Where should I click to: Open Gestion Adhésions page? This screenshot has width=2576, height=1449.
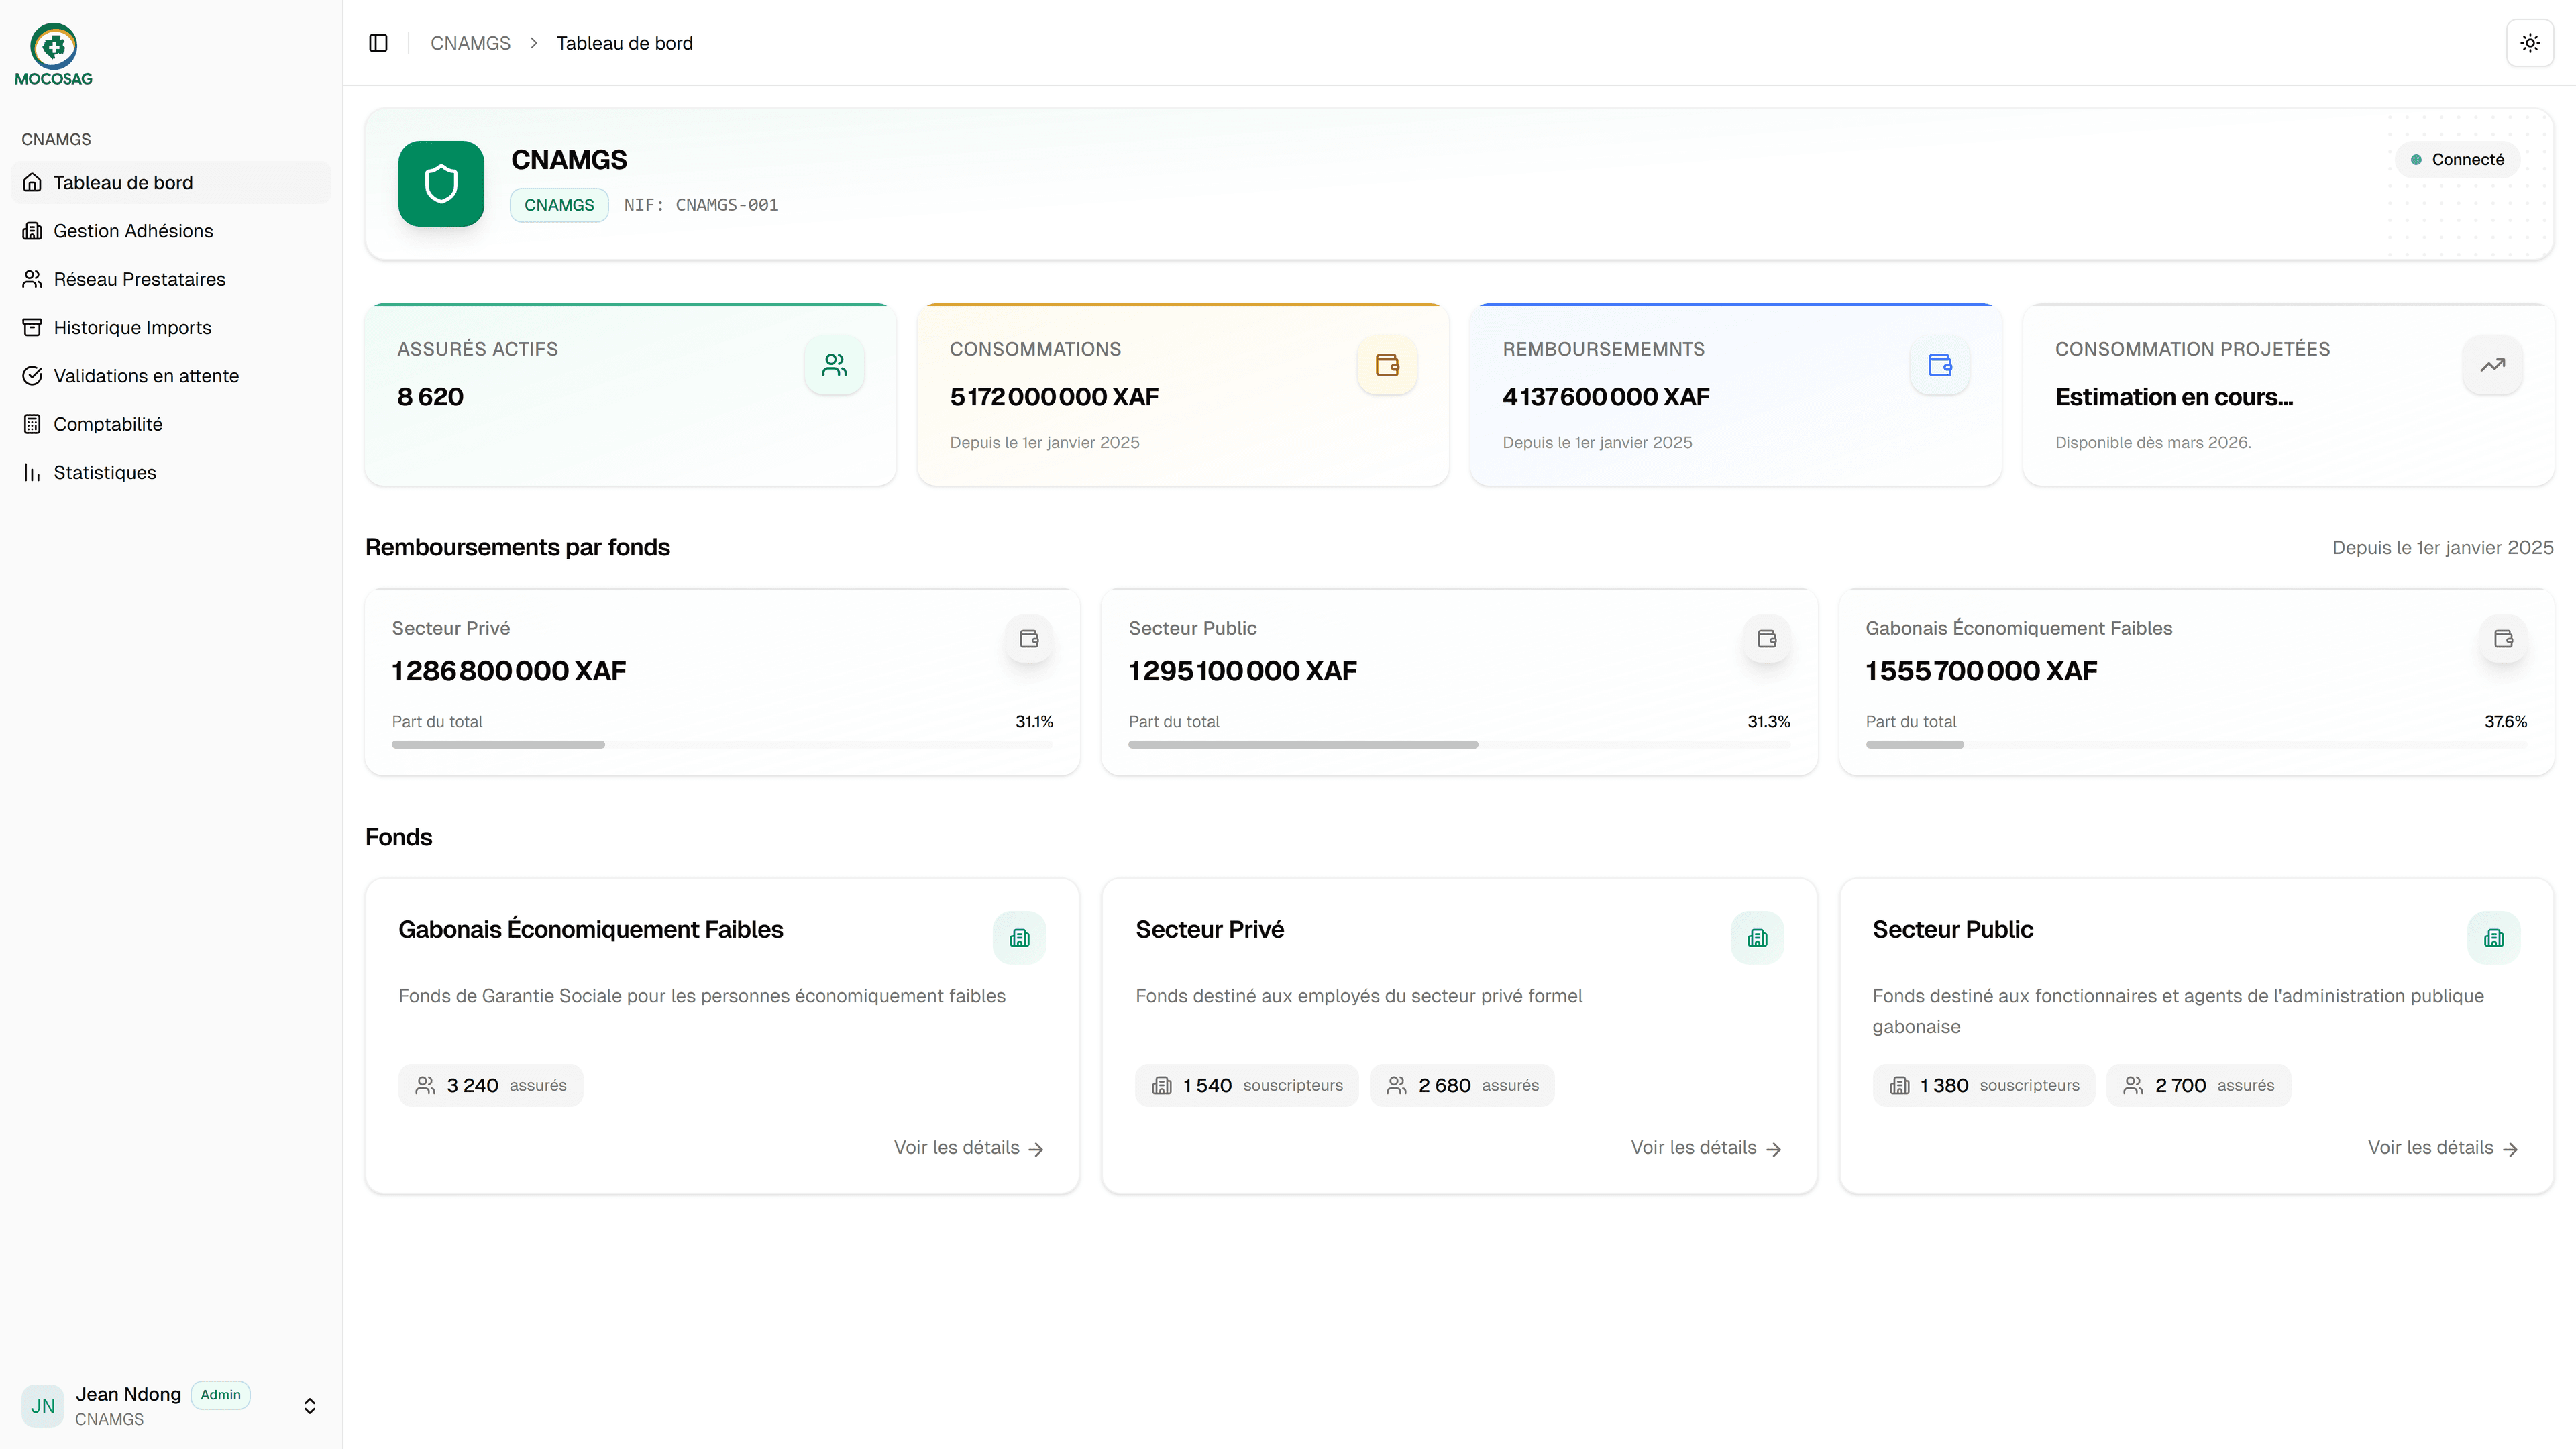(171, 231)
